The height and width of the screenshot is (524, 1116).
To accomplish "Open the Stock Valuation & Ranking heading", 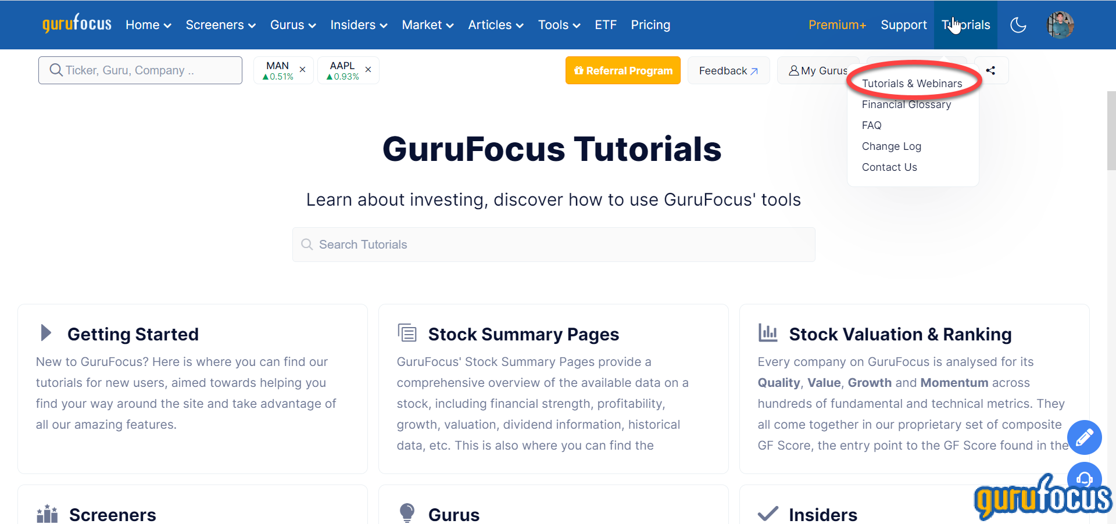I will pos(900,334).
